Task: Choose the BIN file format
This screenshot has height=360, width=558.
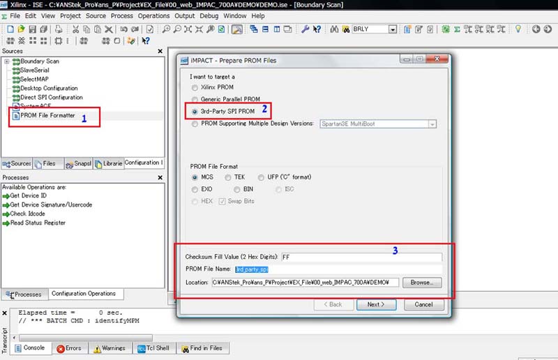Action: click(237, 190)
